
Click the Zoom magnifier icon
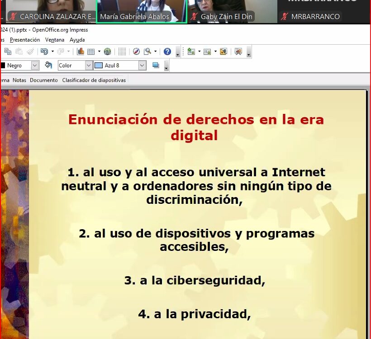pos(147,52)
